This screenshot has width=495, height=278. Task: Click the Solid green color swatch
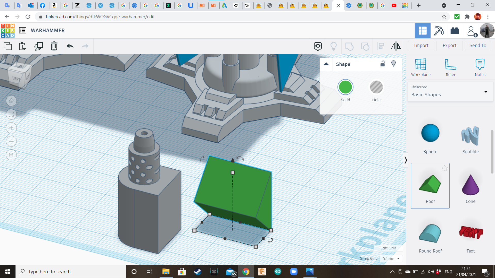pyautogui.click(x=345, y=87)
